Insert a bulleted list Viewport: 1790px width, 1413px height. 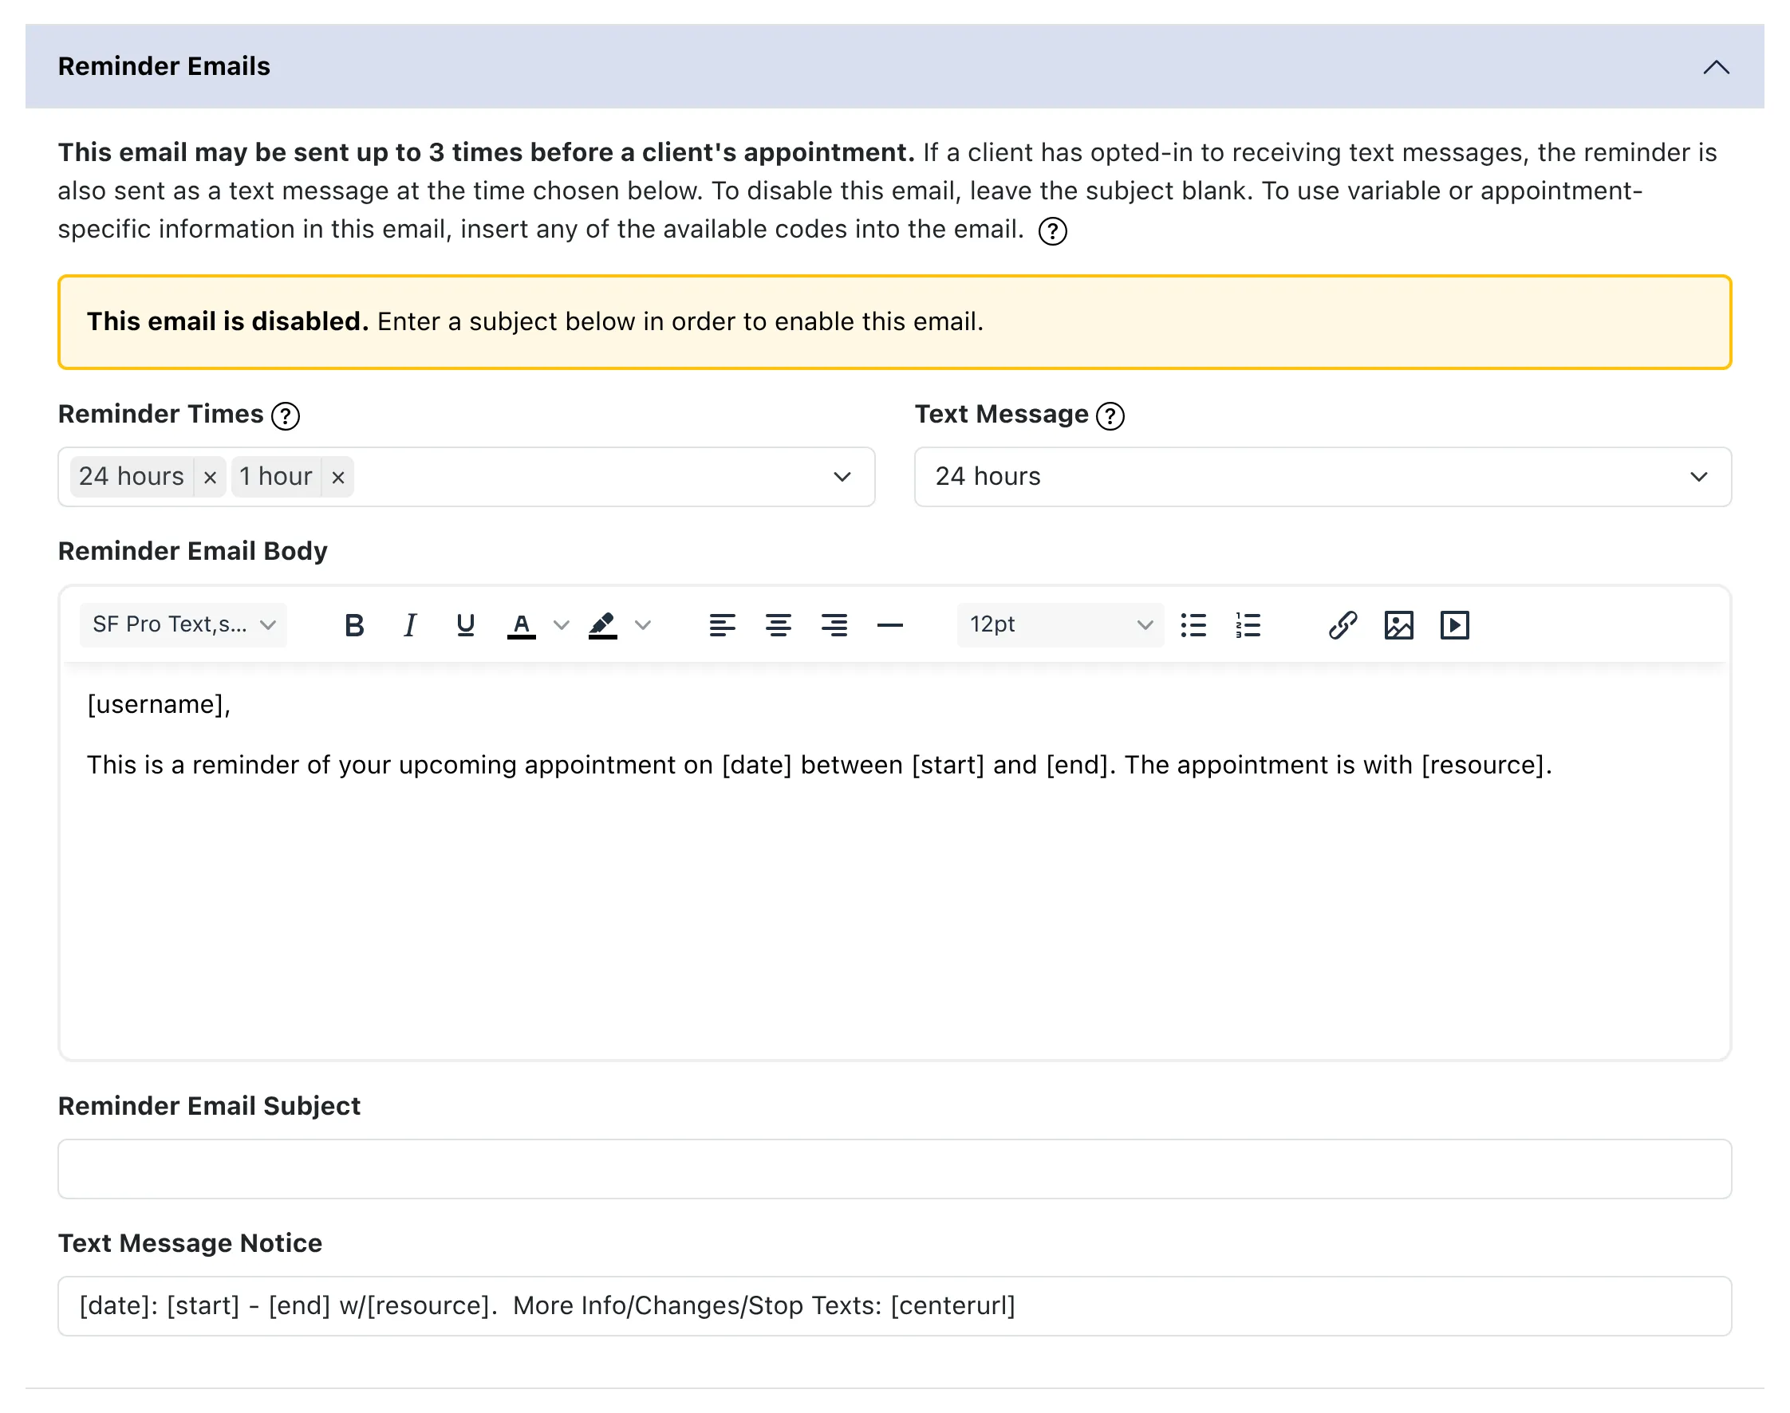(x=1193, y=625)
